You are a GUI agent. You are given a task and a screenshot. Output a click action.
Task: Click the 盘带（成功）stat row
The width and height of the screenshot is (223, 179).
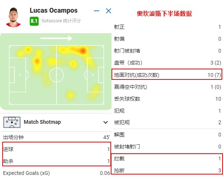click(167, 63)
